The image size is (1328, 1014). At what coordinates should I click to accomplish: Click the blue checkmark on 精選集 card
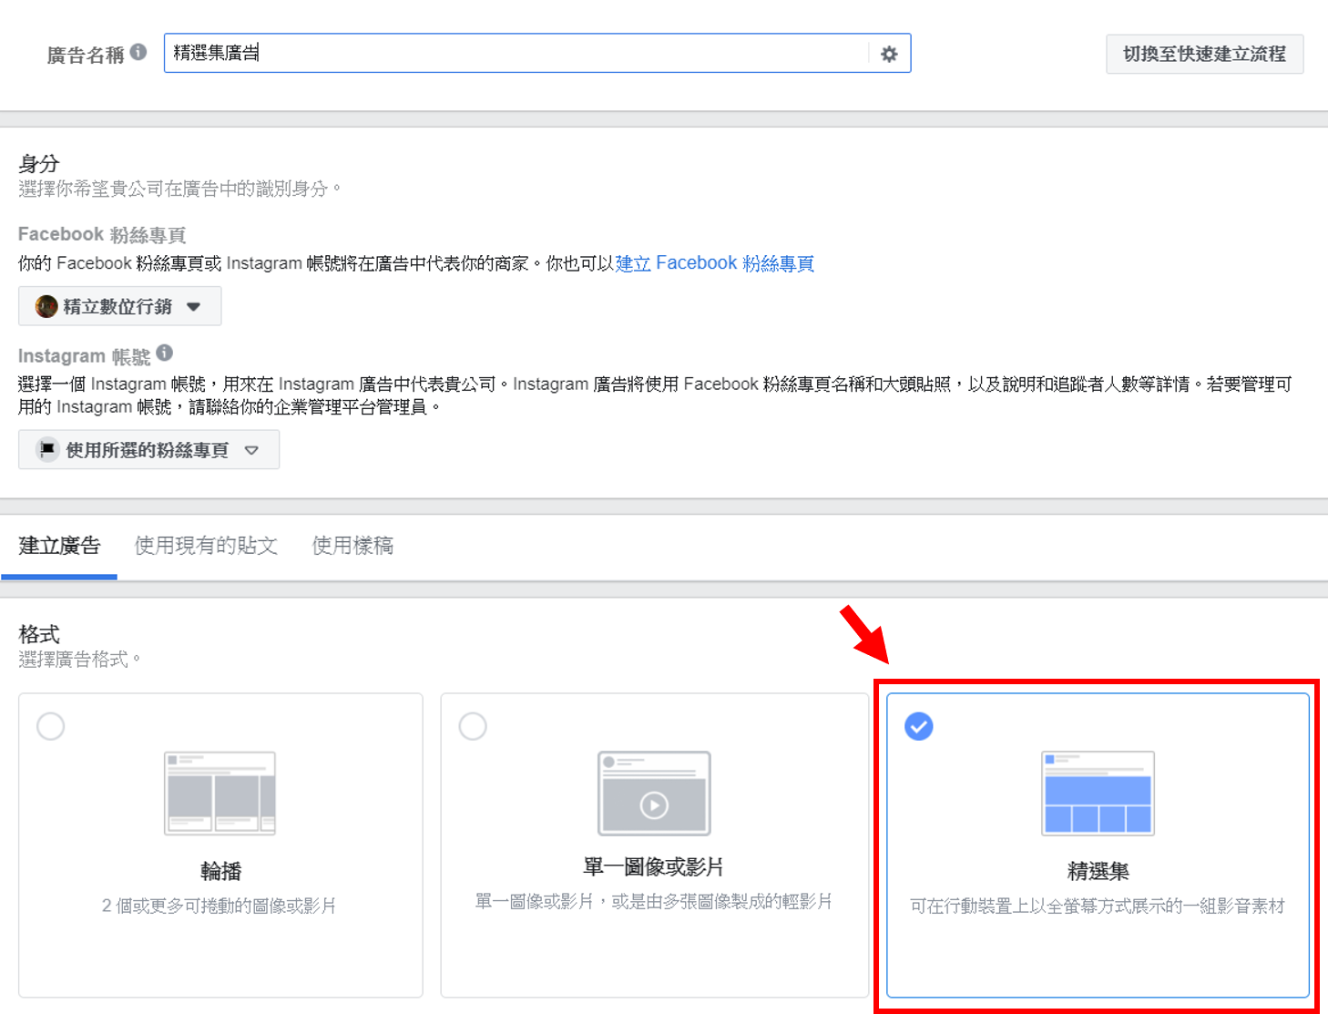tap(919, 726)
